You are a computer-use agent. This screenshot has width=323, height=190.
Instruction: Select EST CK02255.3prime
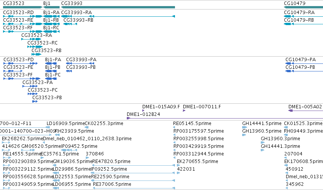click(87, 127)
